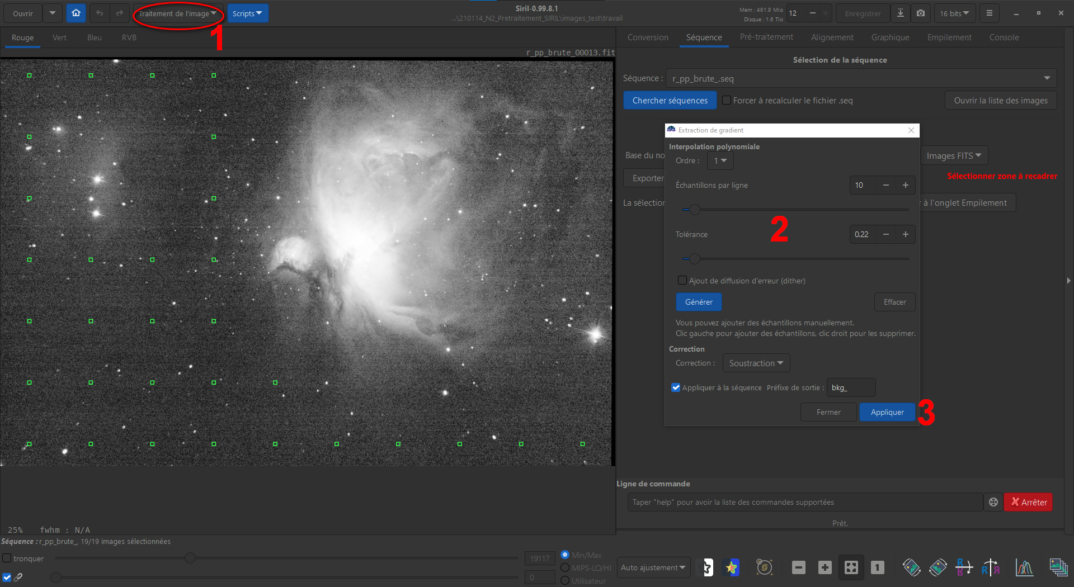Switch to the Bleu channel tab
This screenshot has height=587, width=1074.
click(x=95, y=37)
